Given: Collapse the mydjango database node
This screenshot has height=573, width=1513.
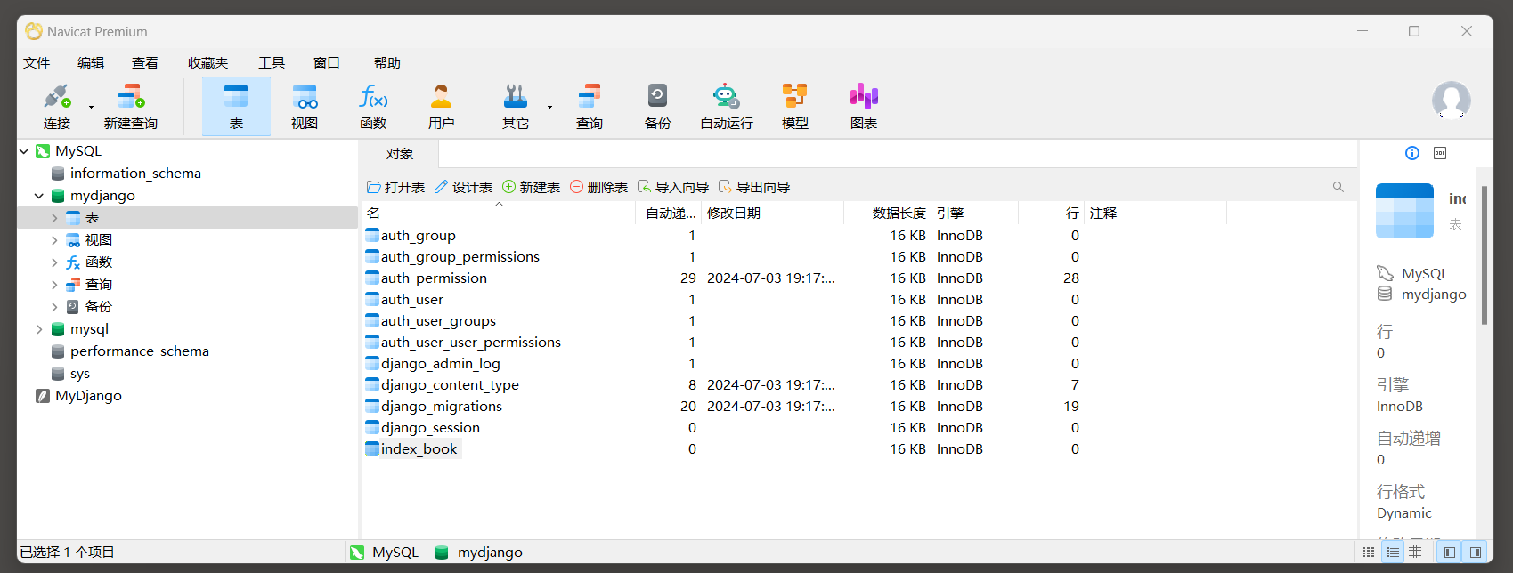Looking at the screenshot, I should pyautogui.click(x=39, y=196).
